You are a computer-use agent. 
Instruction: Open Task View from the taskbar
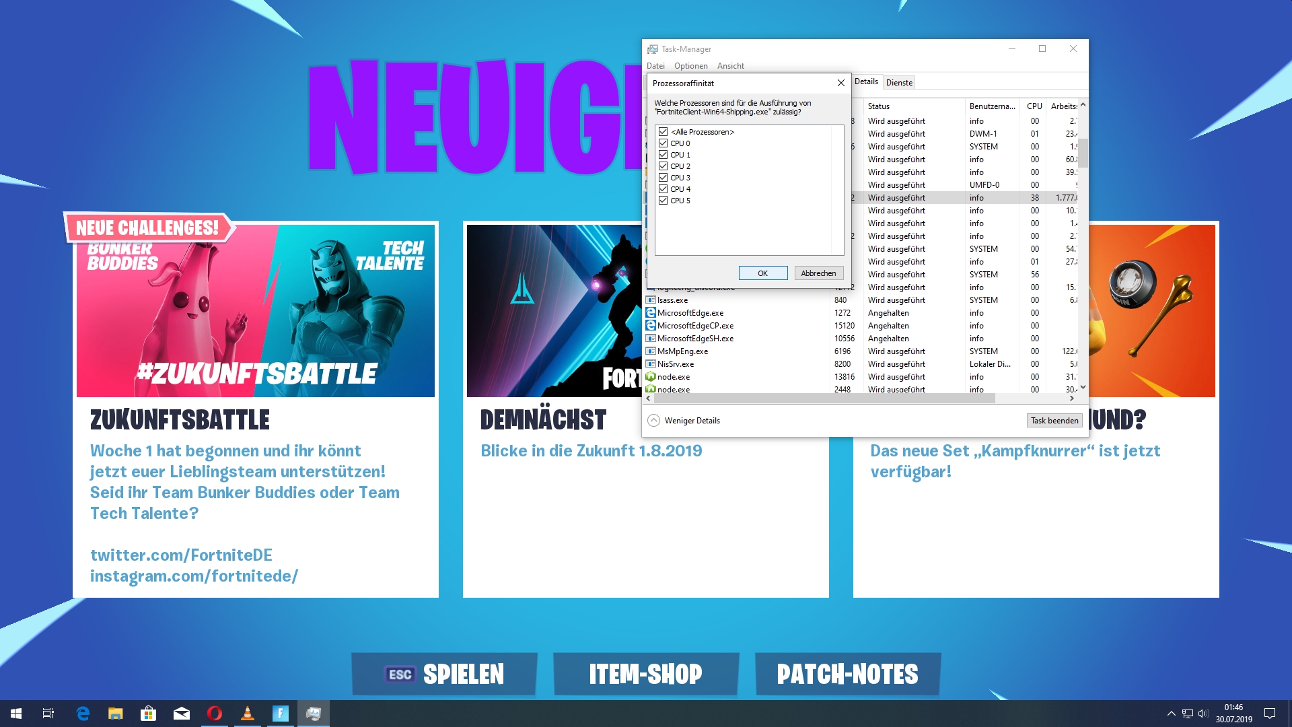48,714
